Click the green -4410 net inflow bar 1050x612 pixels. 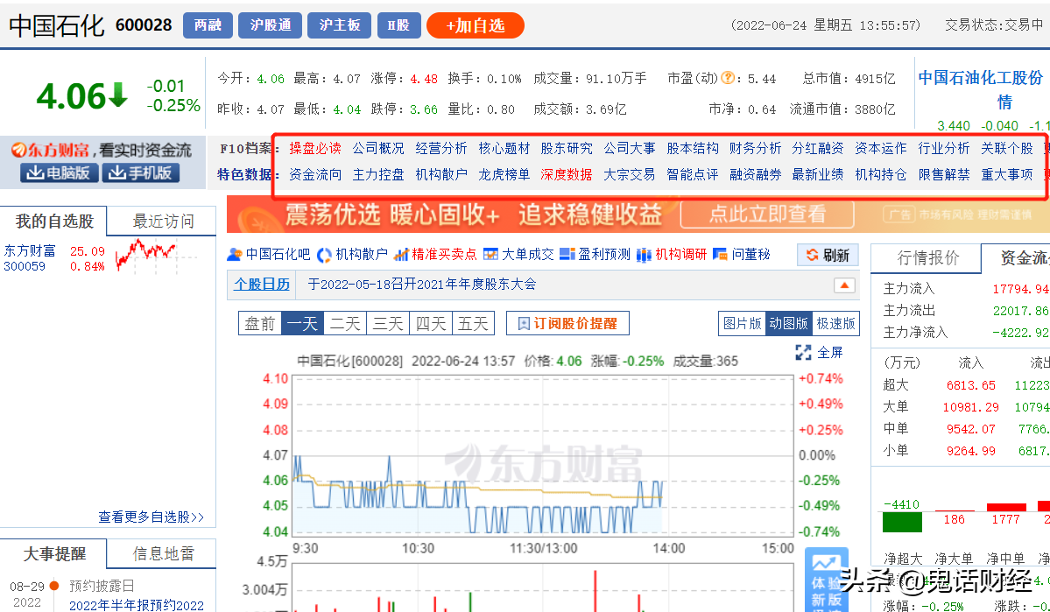pyautogui.click(x=902, y=522)
